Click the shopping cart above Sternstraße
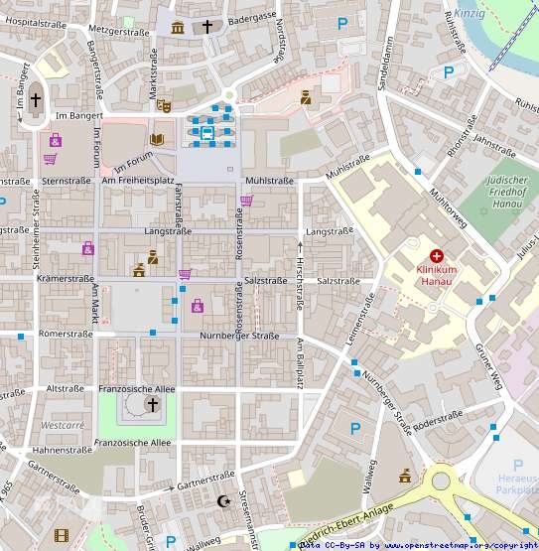The image size is (539, 551). (x=51, y=160)
